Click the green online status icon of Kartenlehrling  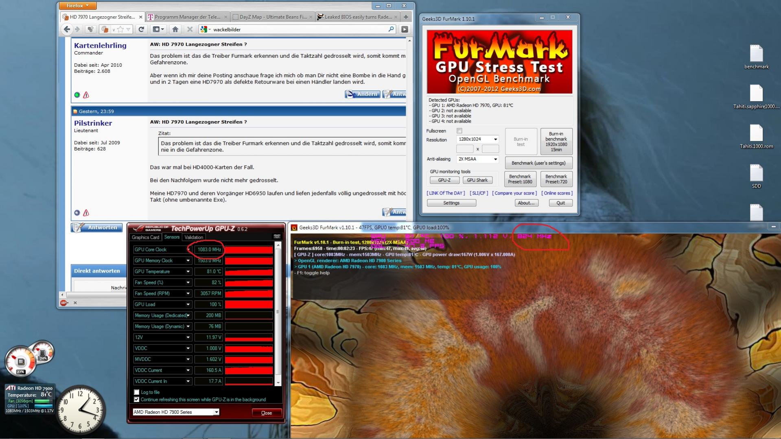click(77, 95)
